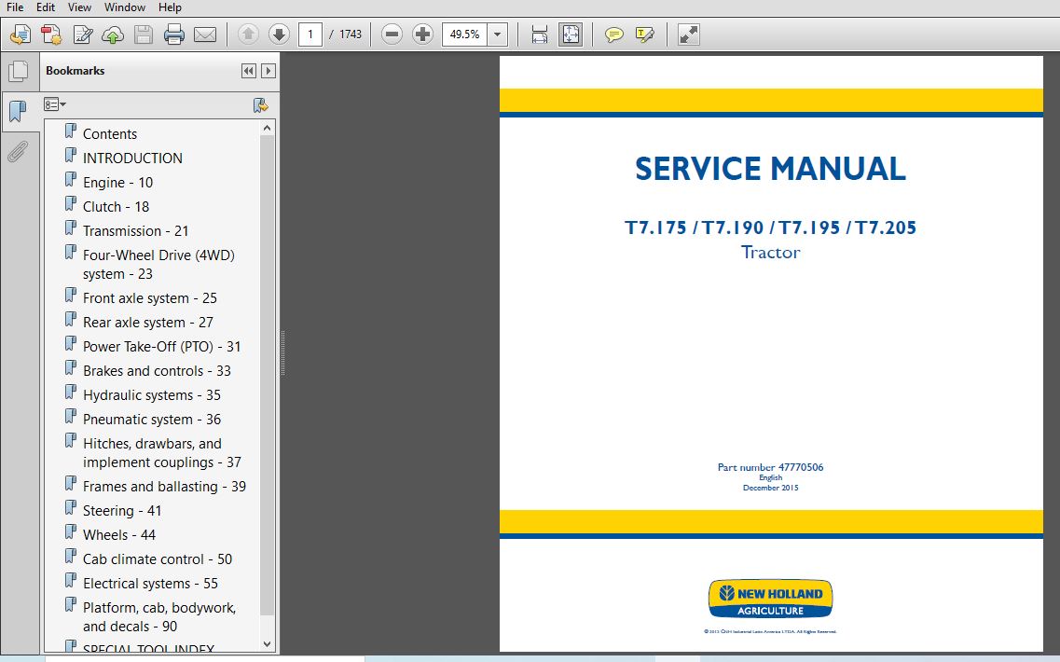Click the upload to cloud icon
Image resolution: width=1060 pixels, height=662 pixels.
click(113, 34)
